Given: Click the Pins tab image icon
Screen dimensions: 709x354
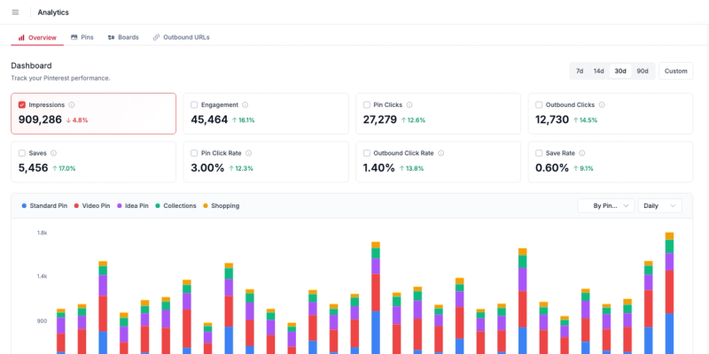Looking at the screenshot, I should tap(74, 37).
